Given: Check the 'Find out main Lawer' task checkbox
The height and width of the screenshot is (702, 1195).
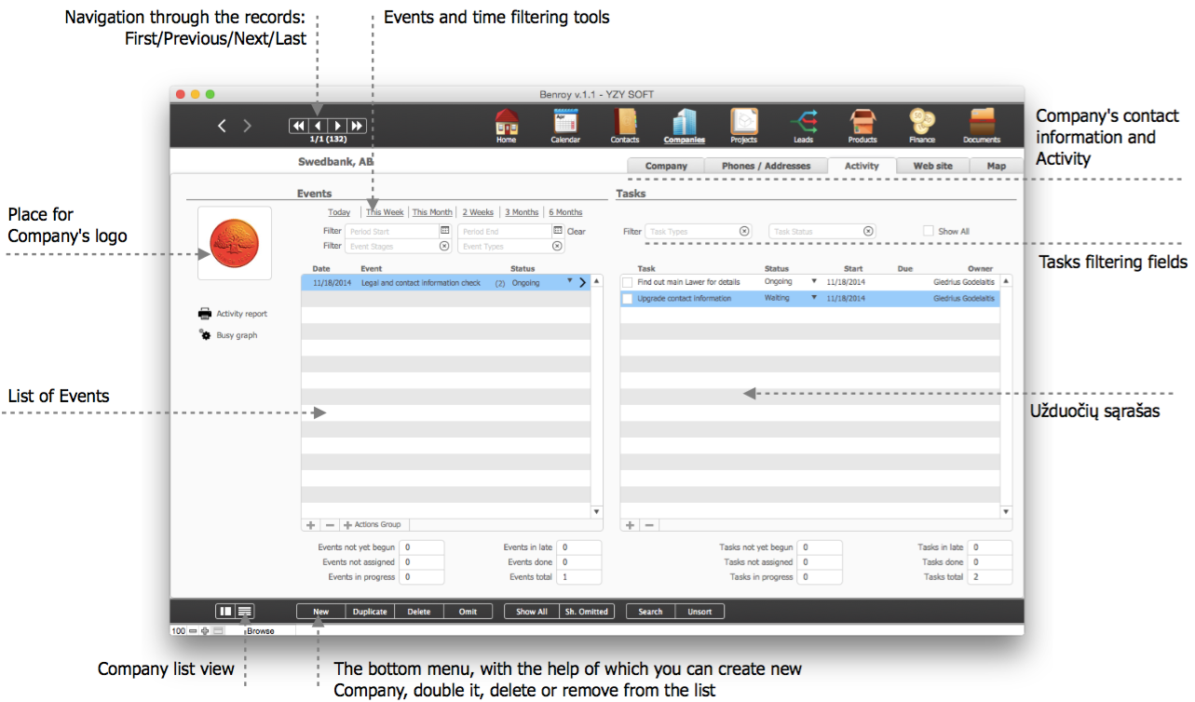Looking at the screenshot, I should coord(627,282).
